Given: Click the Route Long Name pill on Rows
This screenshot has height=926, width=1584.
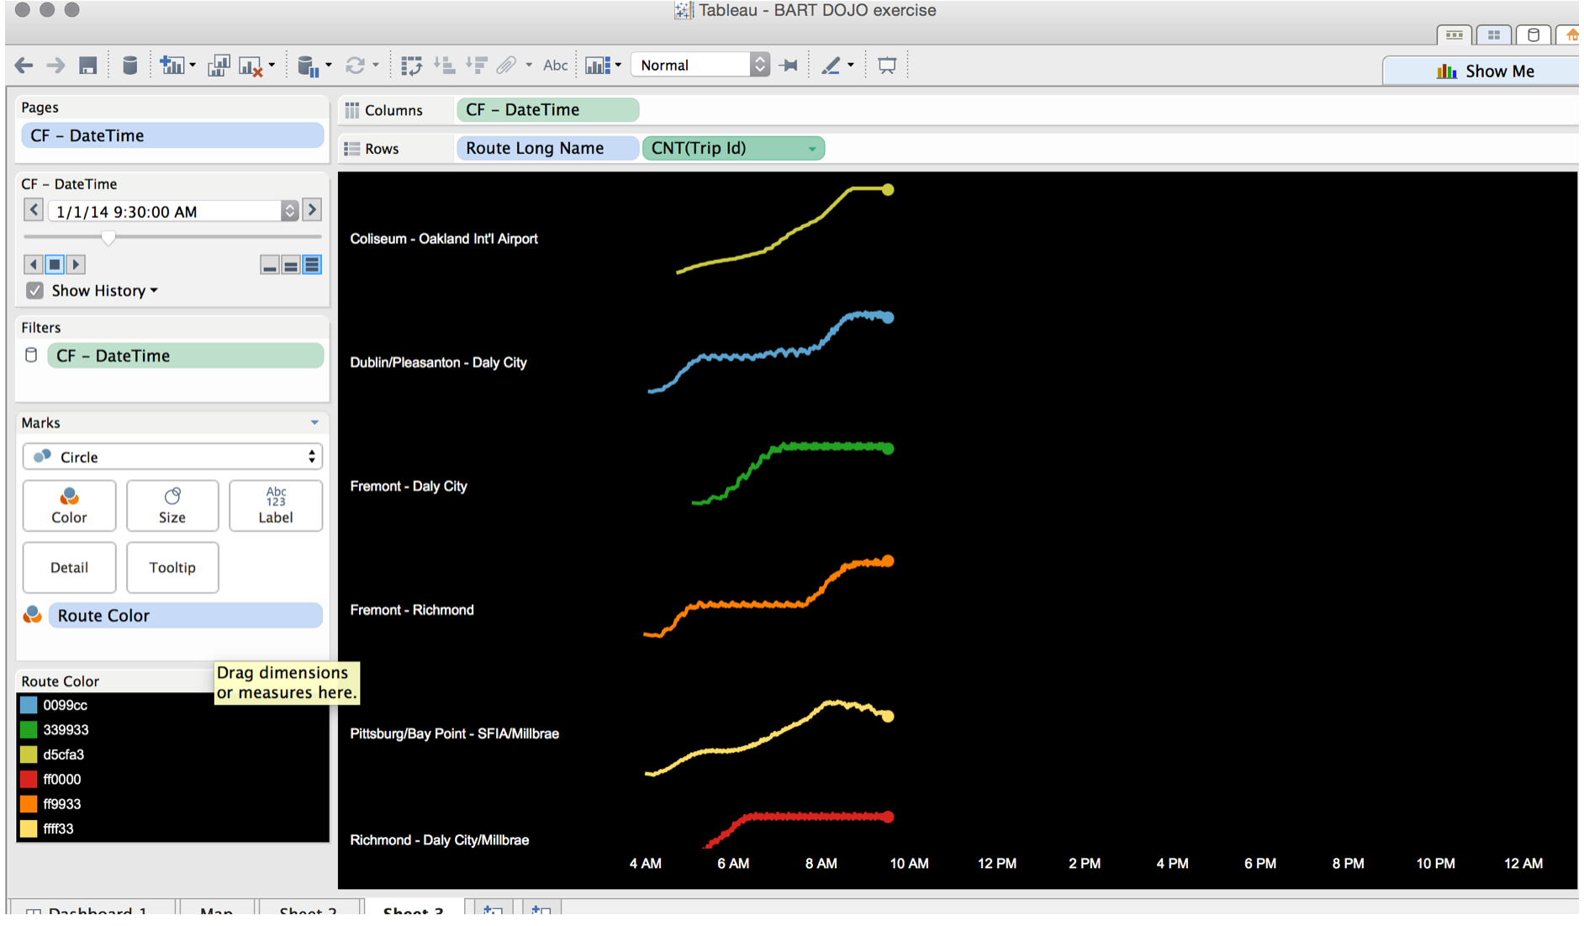Looking at the screenshot, I should (x=547, y=148).
